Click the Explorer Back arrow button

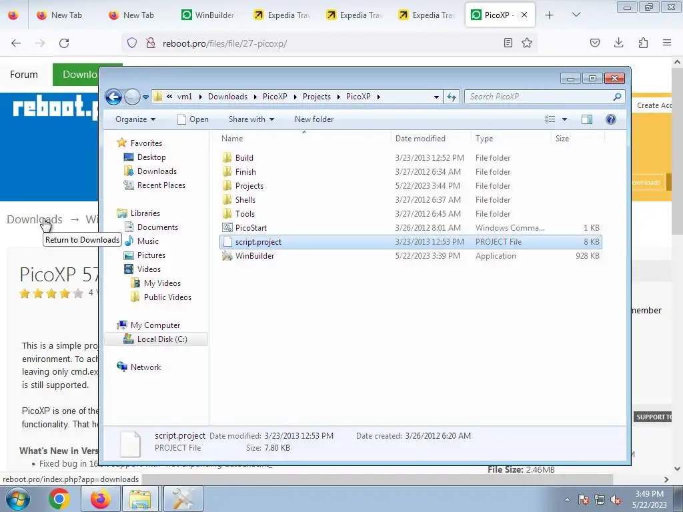point(113,97)
